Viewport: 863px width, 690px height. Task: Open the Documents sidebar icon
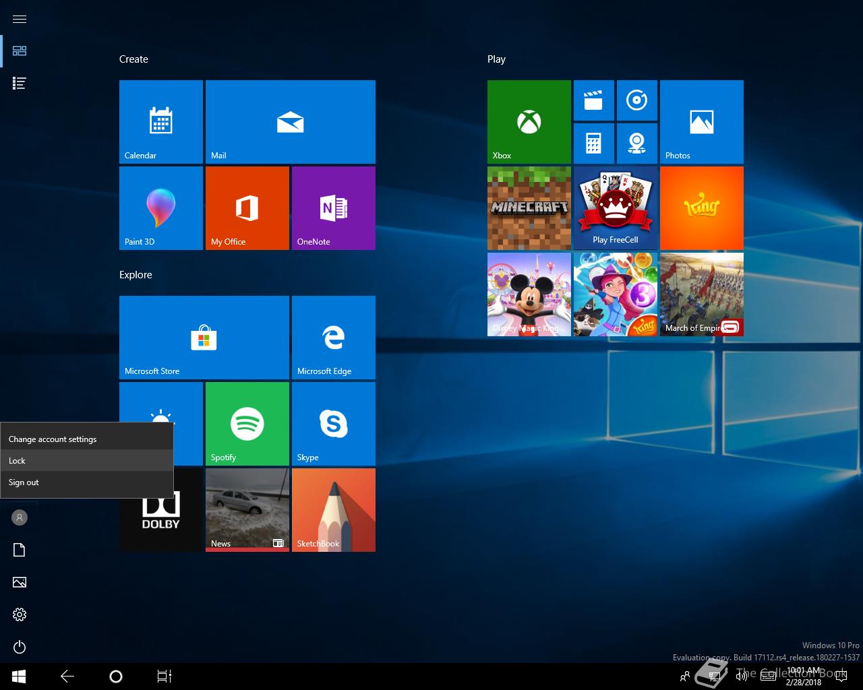[x=20, y=550]
